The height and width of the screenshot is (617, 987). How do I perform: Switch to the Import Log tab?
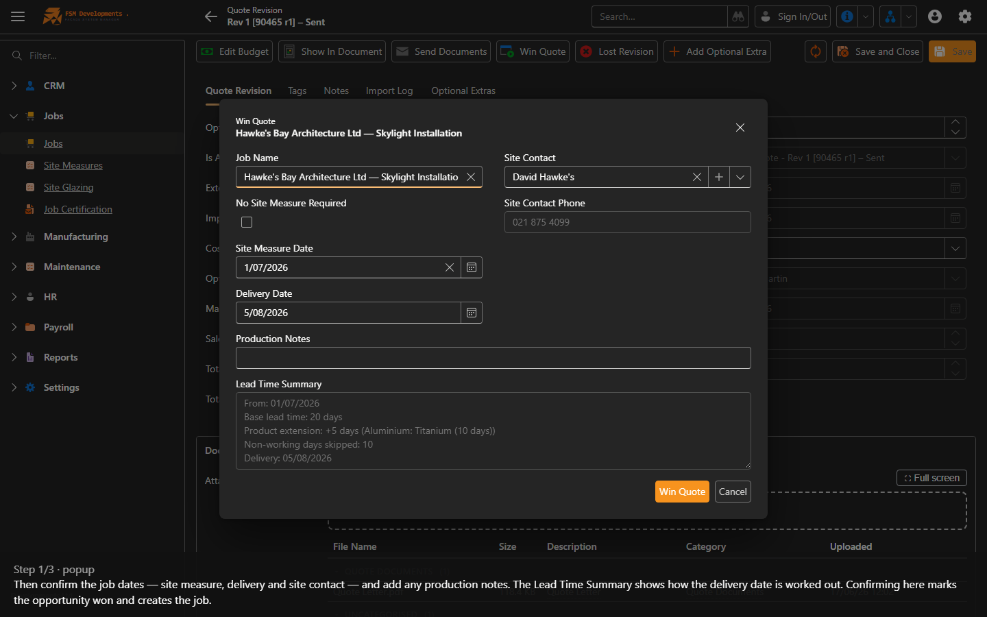389,90
